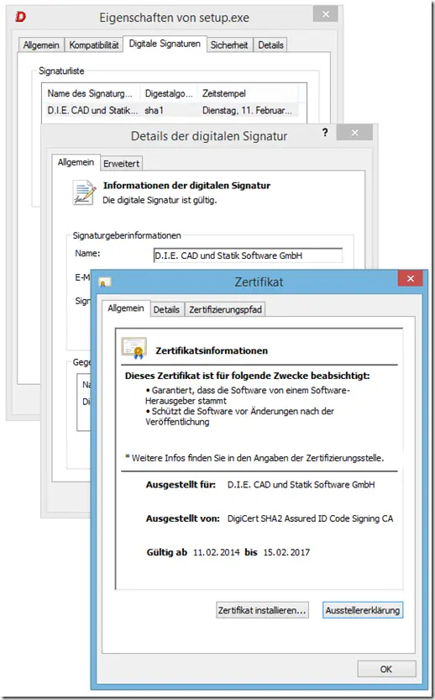Click Zertifikat installieren button
This screenshot has width=435, height=700.
coord(262,610)
